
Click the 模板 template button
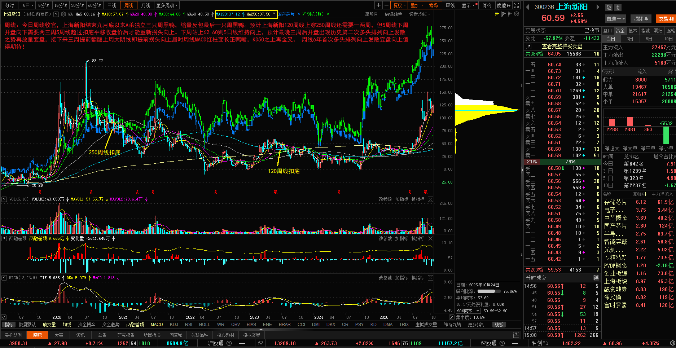click(x=499, y=325)
